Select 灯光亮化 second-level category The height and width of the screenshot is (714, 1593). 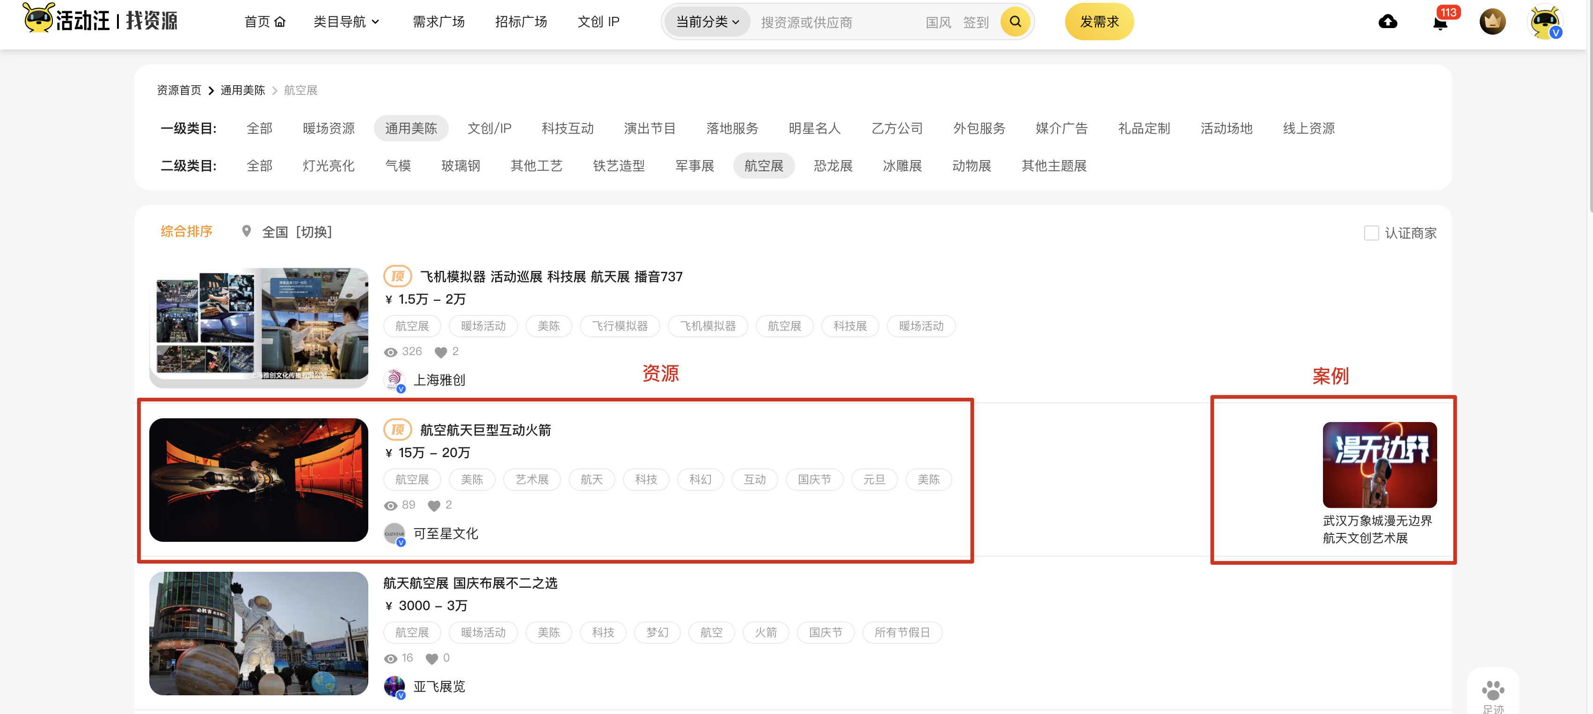point(329,166)
